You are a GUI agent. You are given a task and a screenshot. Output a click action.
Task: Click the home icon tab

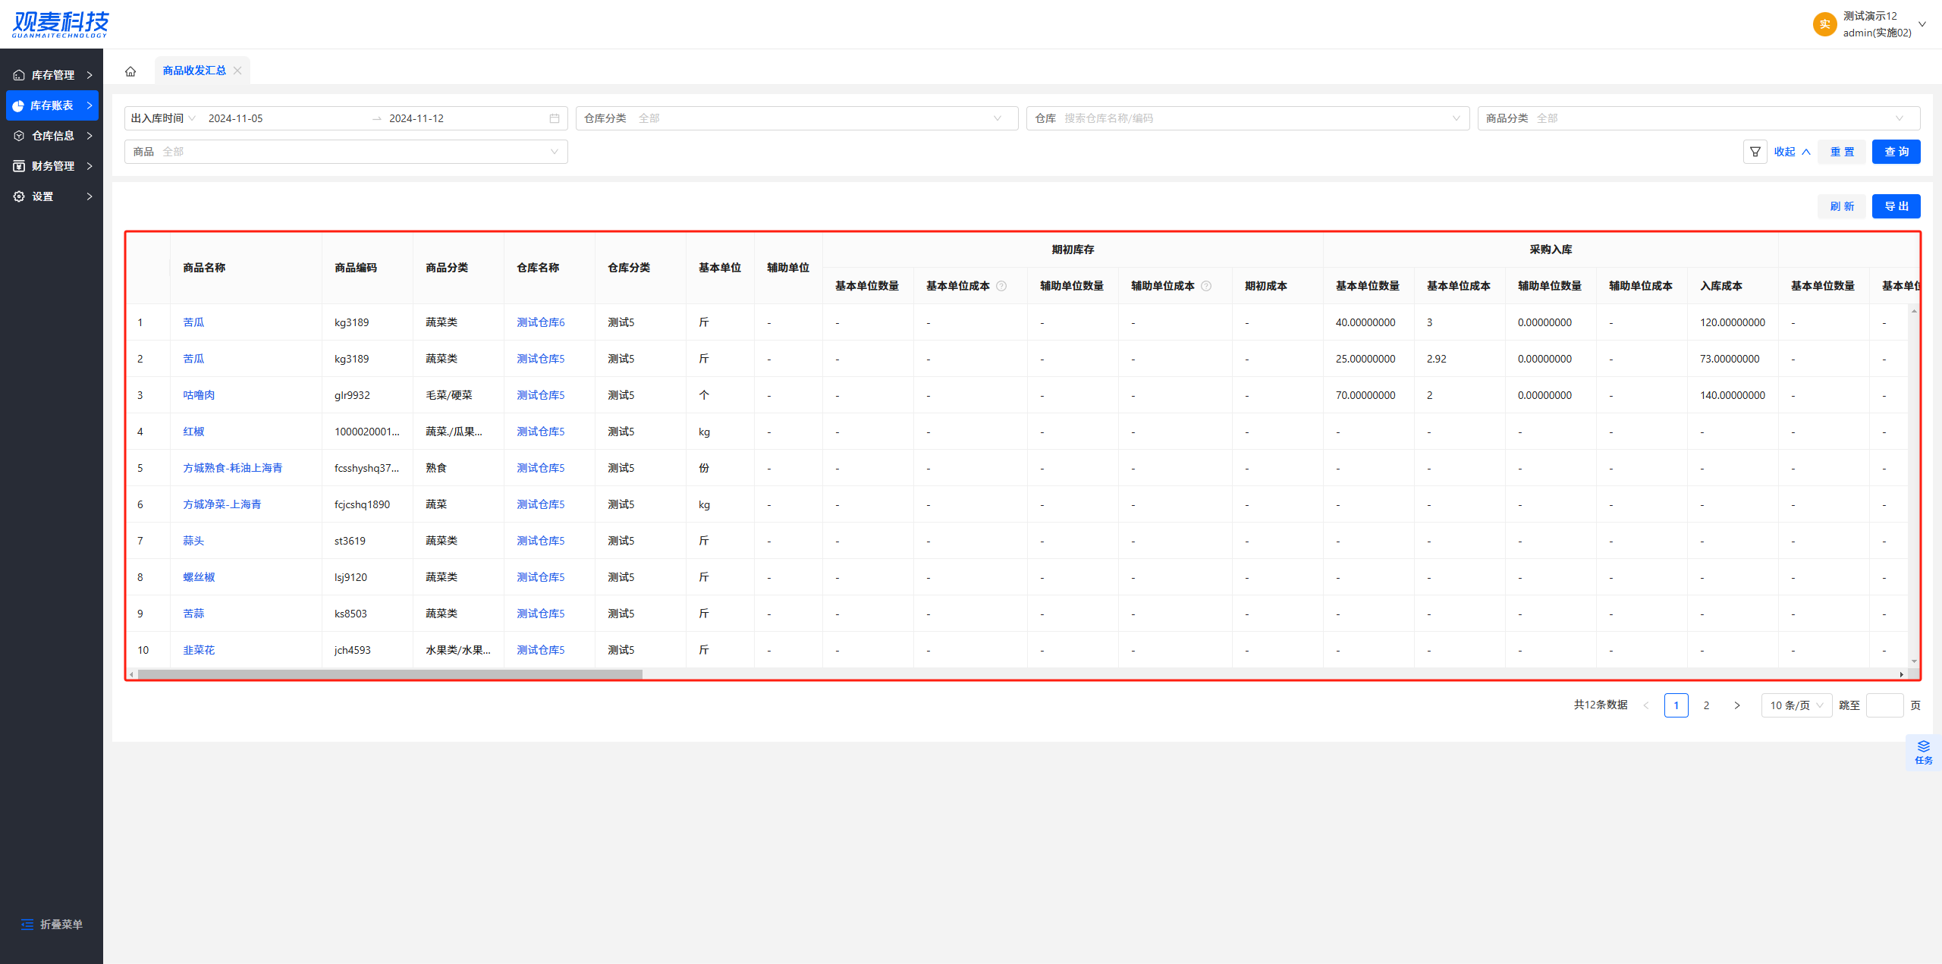pyautogui.click(x=130, y=71)
